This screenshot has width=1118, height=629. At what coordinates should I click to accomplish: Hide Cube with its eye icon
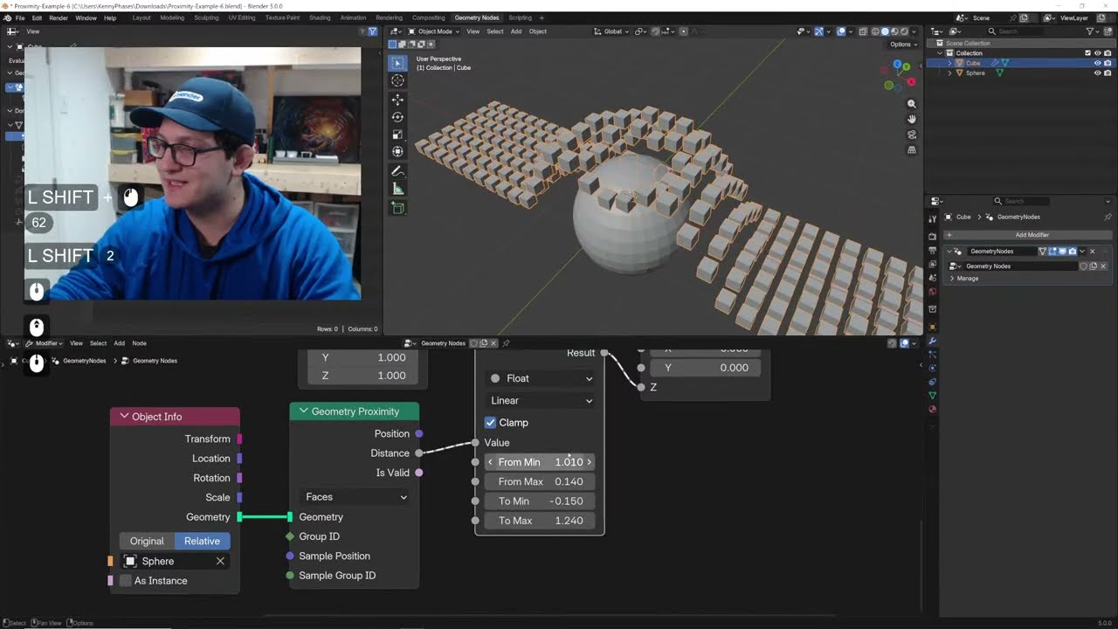[x=1098, y=63]
